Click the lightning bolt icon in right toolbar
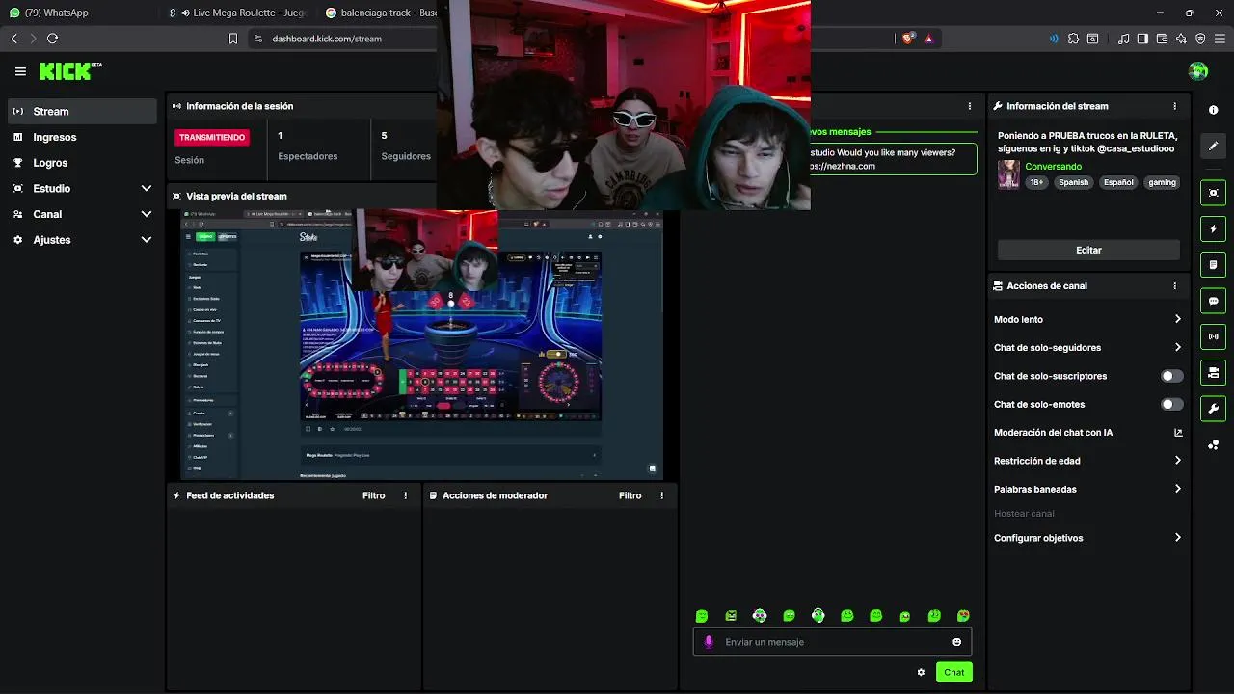Screen dimensions: 1234x694 click(x=1213, y=229)
